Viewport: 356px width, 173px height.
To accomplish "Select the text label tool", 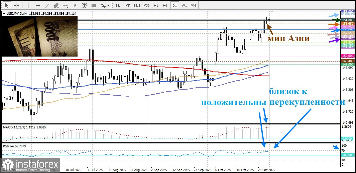I will coord(84,5).
